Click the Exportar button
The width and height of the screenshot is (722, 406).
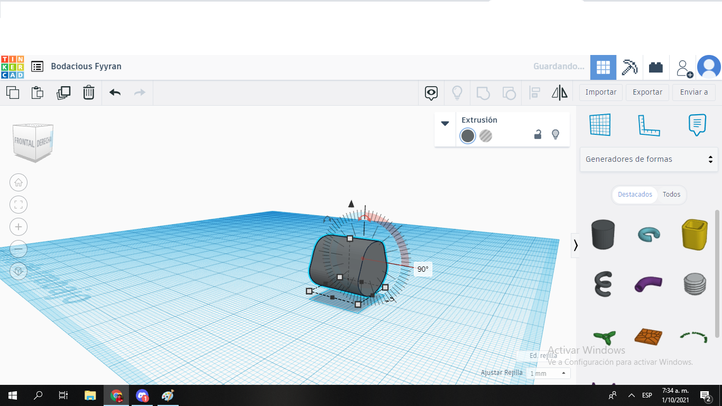pos(647,93)
